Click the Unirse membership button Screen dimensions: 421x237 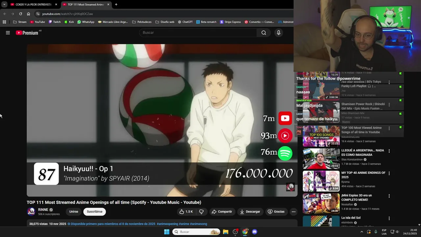coord(74,212)
